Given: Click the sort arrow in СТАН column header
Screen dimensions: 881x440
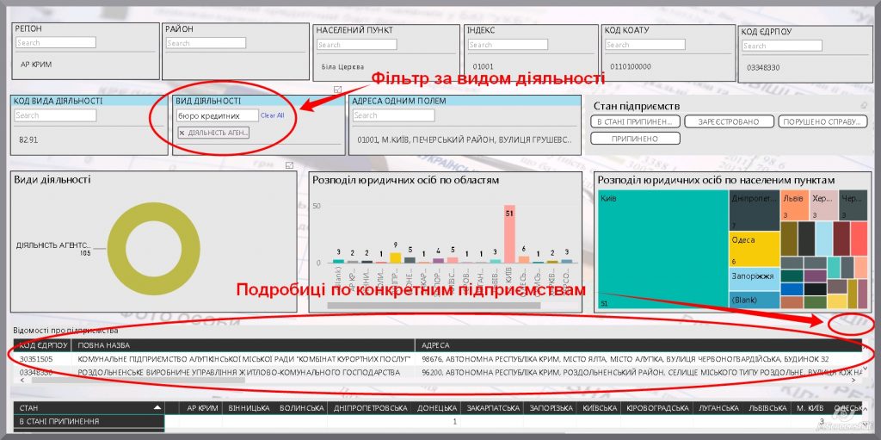Looking at the screenshot, I should 157,407.
